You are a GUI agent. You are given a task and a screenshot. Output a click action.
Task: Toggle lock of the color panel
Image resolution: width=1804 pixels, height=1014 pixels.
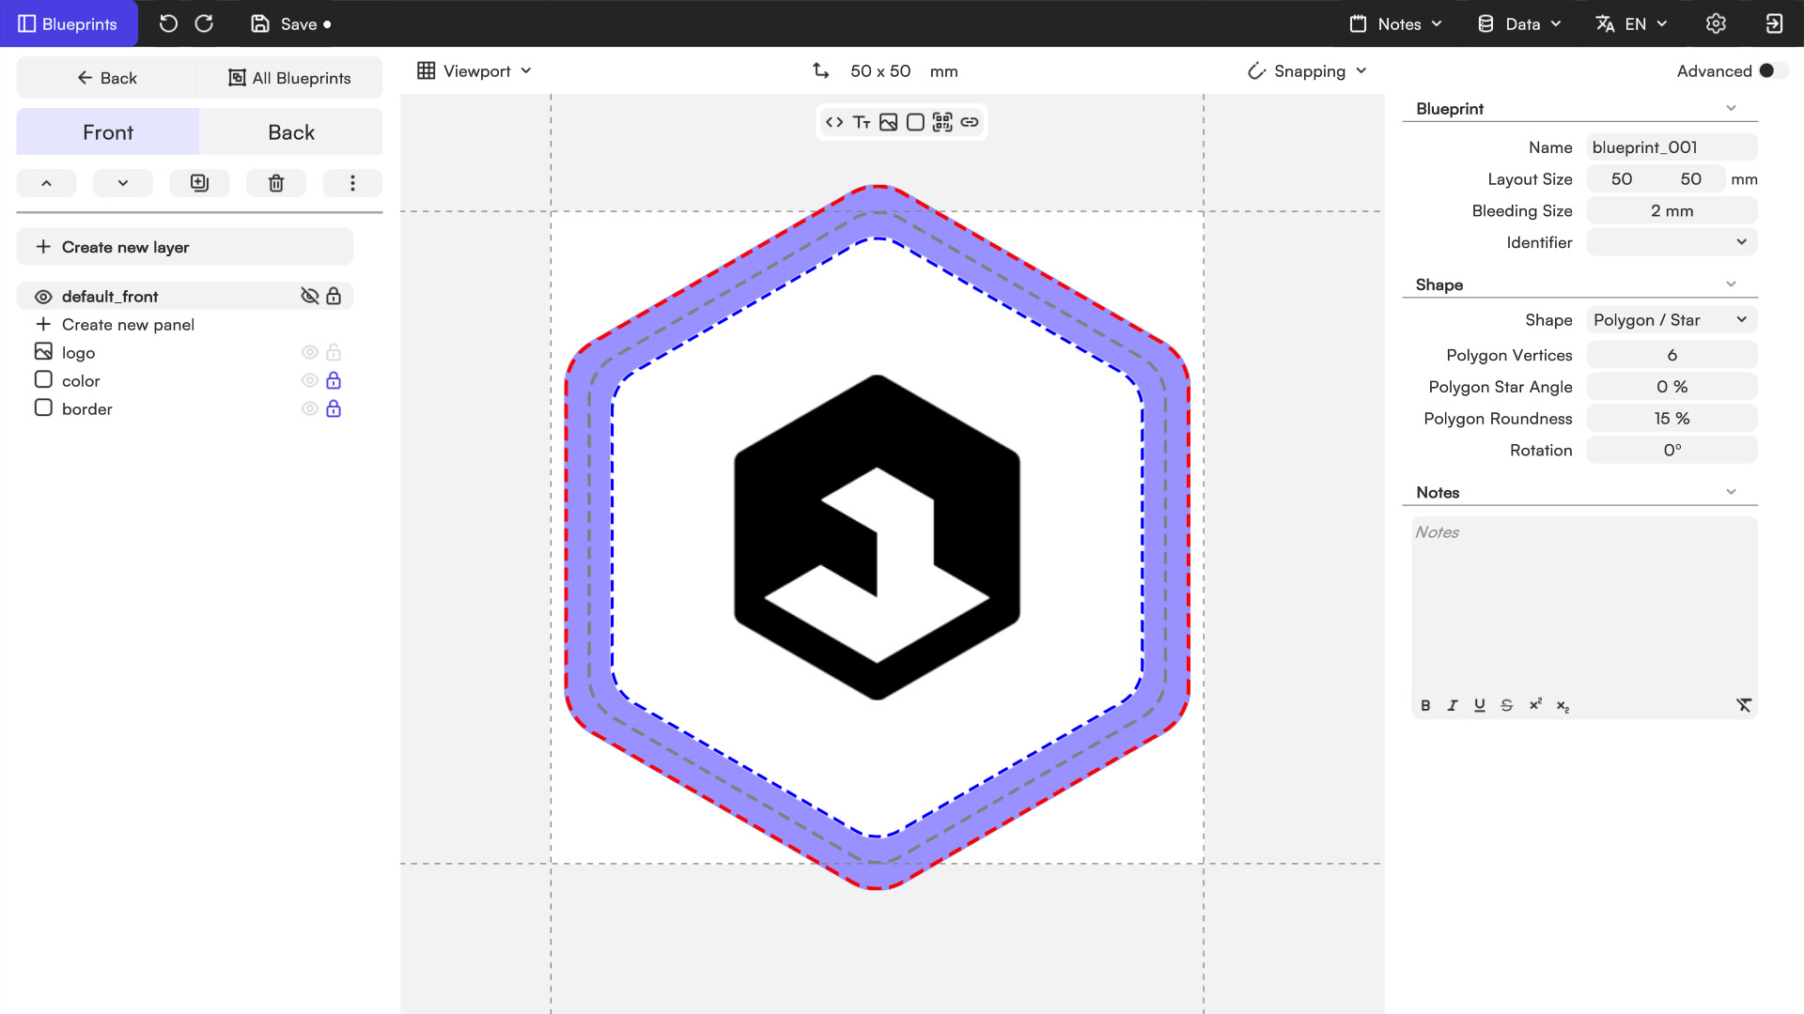pyautogui.click(x=334, y=380)
